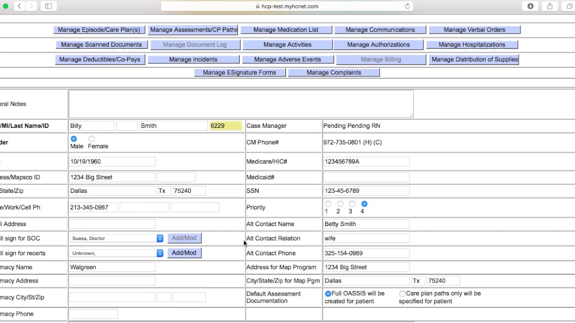Select Full OASSIS documentation option

[x=328, y=293]
